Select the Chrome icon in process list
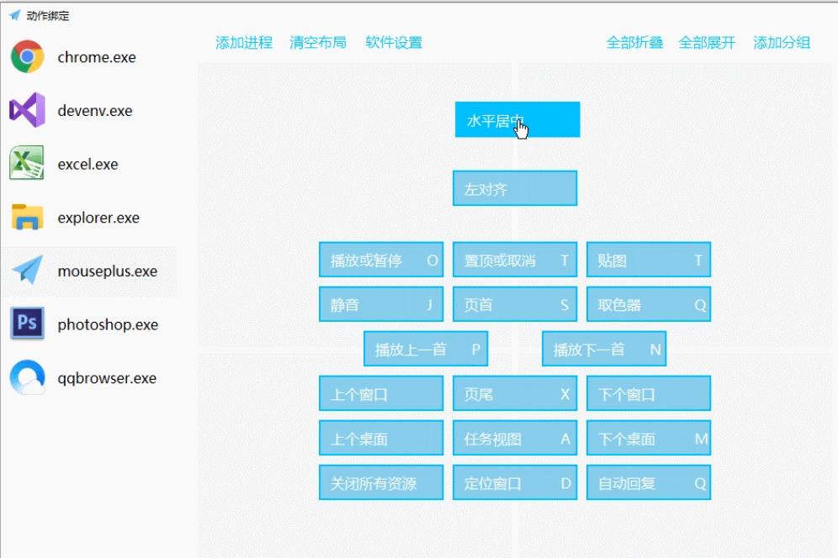The height and width of the screenshot is (558, 838). (27, 56)
